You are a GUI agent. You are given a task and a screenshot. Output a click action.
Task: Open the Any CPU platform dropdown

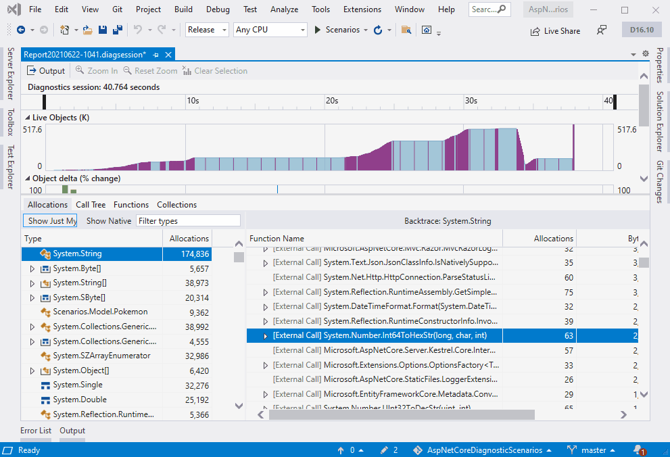point(270,30)
